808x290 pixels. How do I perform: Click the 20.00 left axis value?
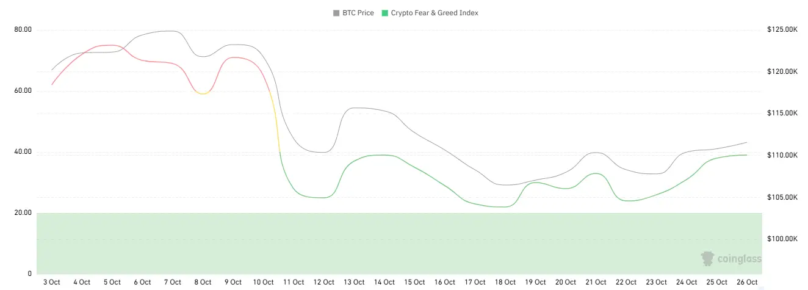coord(23,213)
